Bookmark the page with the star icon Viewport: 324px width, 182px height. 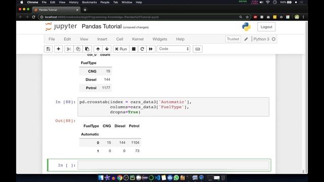pos(247,17)
